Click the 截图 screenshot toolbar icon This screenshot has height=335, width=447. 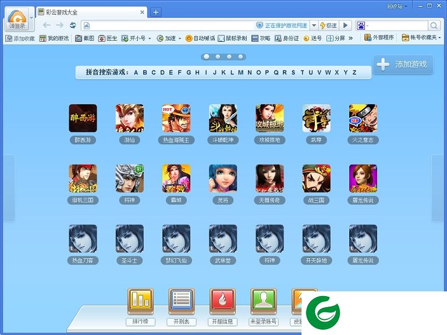[x=84, y=38]
